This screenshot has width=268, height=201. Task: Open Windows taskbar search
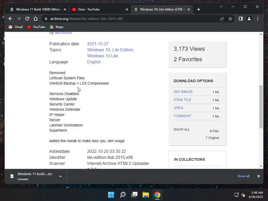point(123,195)
